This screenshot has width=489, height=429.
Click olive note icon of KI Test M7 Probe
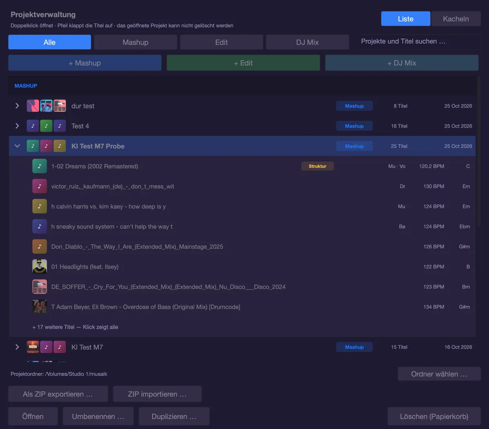[x=60, y=146]
